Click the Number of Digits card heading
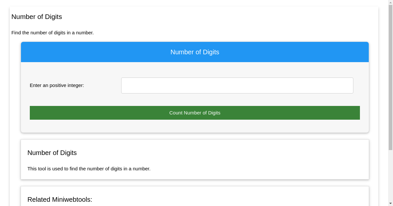Screen dimensions: 393x206 [x=52, y=153]
